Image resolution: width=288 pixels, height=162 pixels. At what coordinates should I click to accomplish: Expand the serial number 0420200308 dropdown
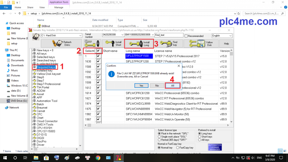(122, 35)
